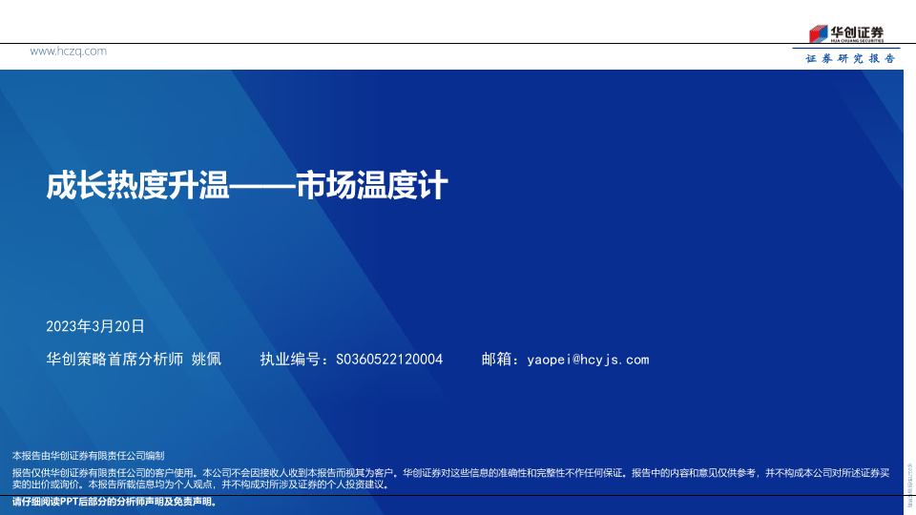Open the www.hczq.com website link
916x515 pixels.
(x=68, y=51)
